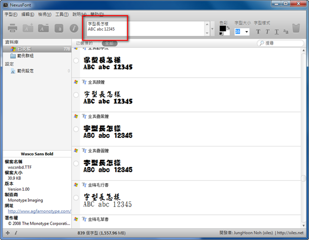Open the font information icon
Screen dimensions: 309x240
point(74,28)
